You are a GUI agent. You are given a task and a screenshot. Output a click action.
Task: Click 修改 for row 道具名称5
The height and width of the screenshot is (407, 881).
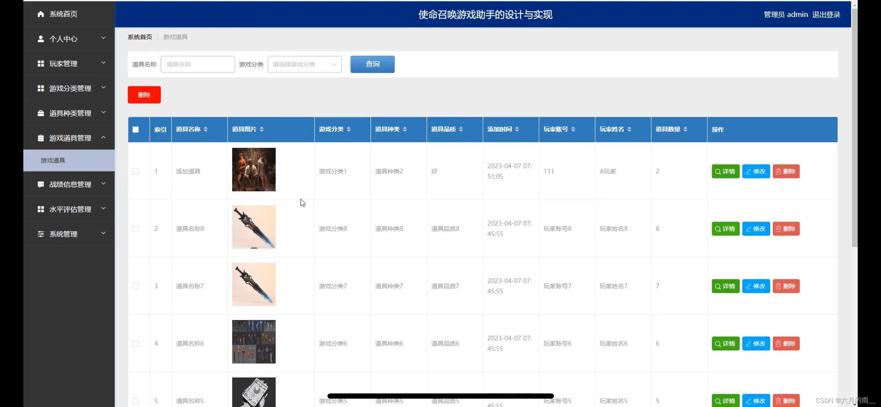[x=756, y=401]
